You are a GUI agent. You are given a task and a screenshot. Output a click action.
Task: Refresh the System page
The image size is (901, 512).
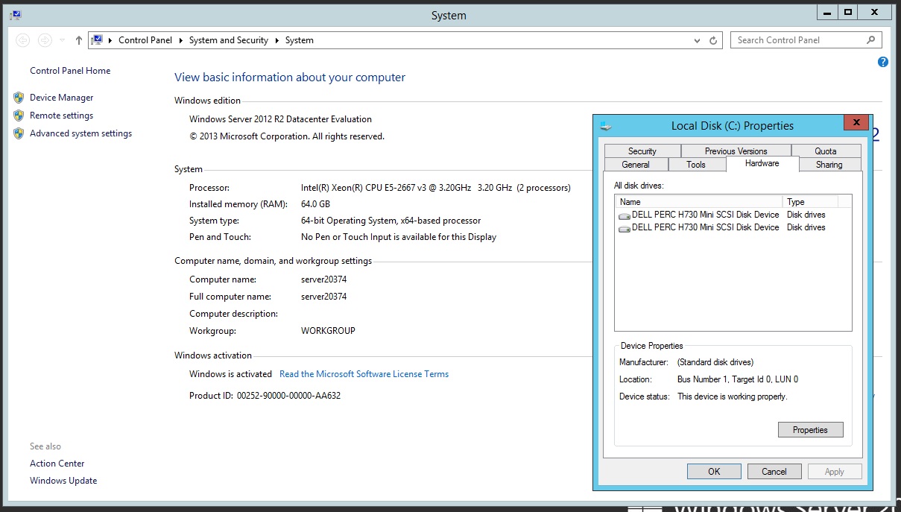[x=713, y=40]
